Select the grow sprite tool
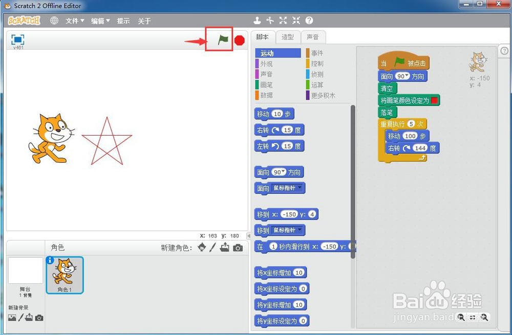512x335 pixels. pos(283,20)
